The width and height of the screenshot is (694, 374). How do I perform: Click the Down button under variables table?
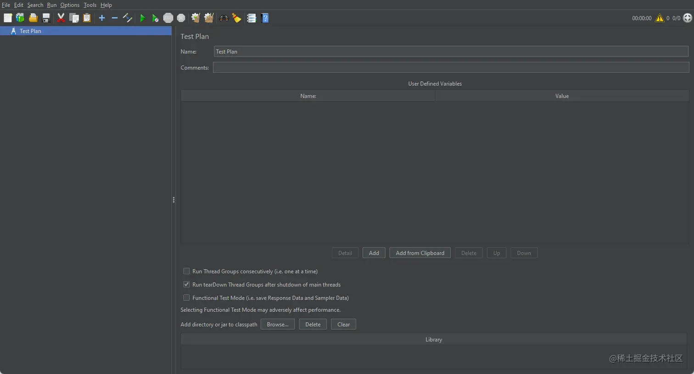pos(524,253)
